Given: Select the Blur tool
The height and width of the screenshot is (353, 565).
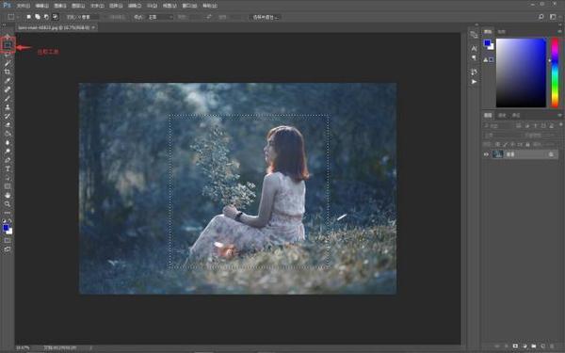Looking at the screenshot, I should click(x=8, y=143).
